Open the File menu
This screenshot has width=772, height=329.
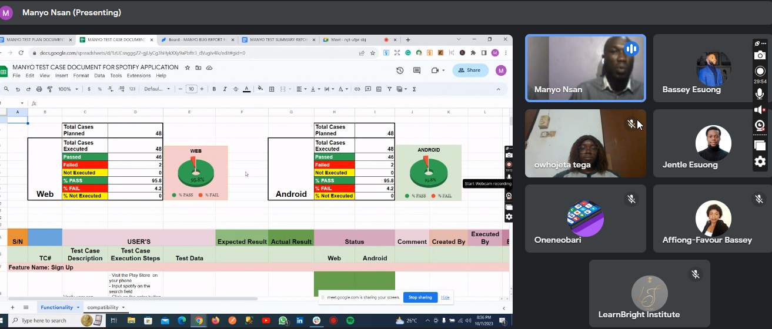[16, 76]
